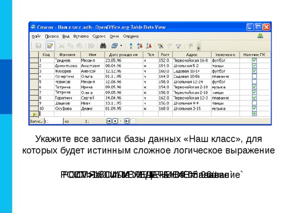The height and width of the screenshot is (213, 284).
Task: Select address cell Садовая 10-56
Action: 192,76
